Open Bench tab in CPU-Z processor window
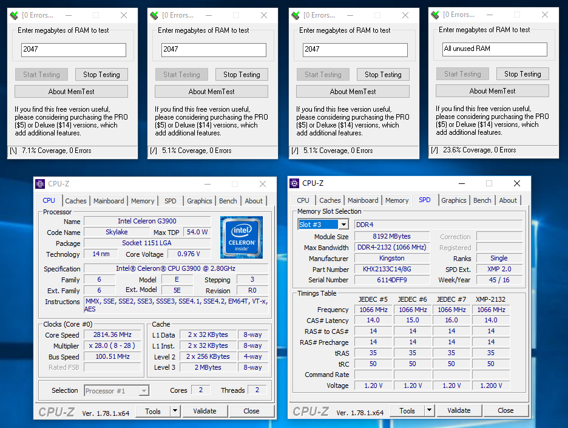Viewport: 568px width, 428px height. pyautogui.click(x=228, y=201)
